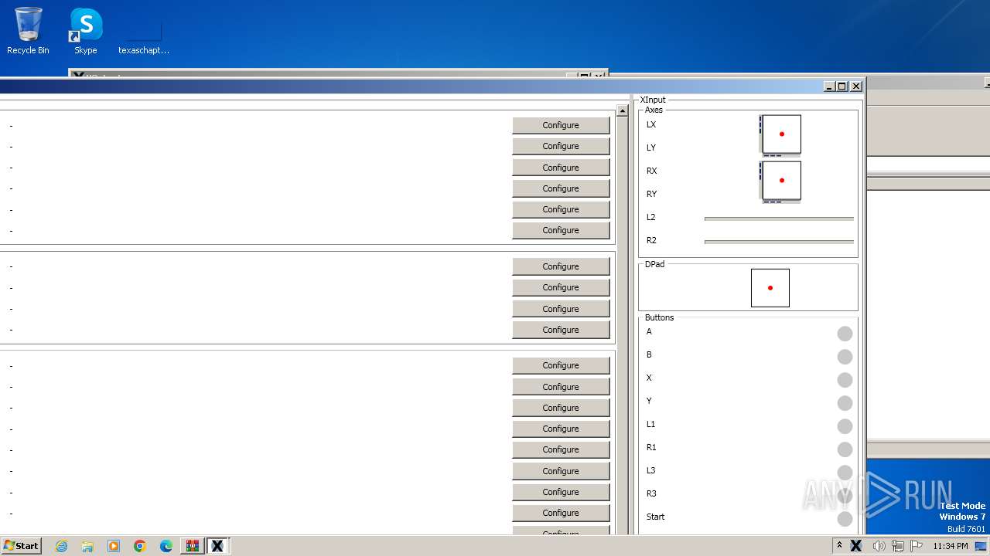
Task: Click the A button indicator circle
Action: pos(845,334)
